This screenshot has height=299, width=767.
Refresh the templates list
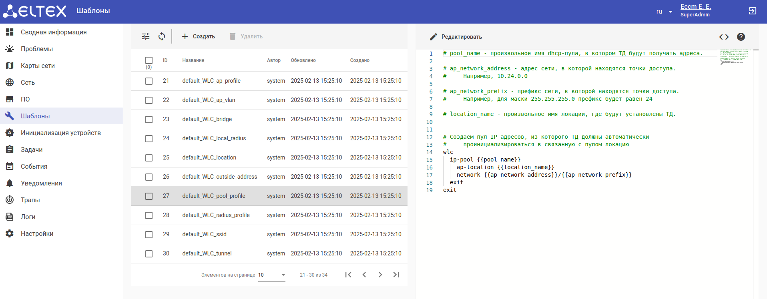162,36
